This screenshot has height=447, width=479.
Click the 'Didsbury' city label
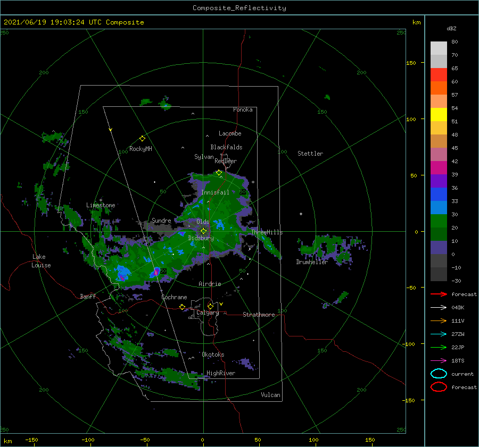point(201,238)
